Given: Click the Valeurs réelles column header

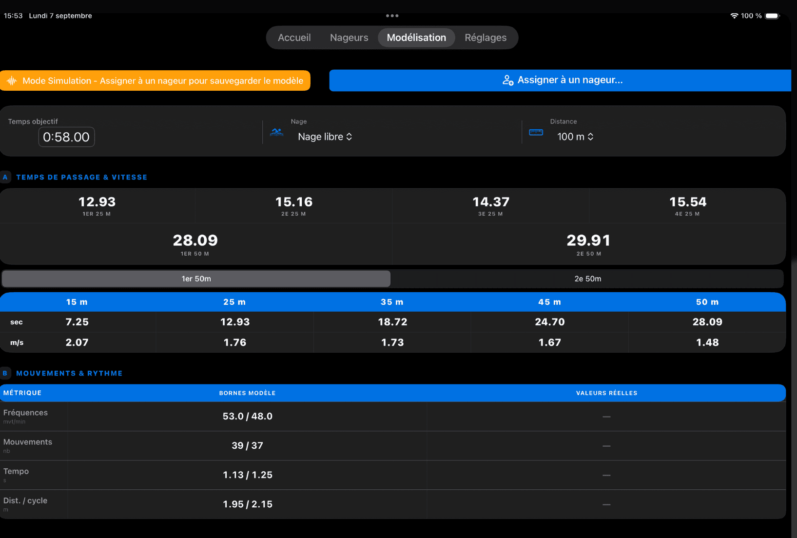Looking at the screenshot, I should pyautogui.click(x=606, y=393).
